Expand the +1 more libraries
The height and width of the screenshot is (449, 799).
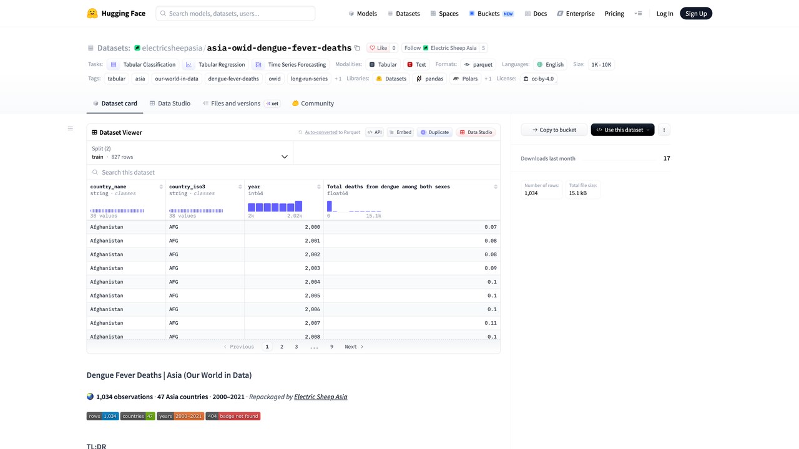[x=488, y=79]
